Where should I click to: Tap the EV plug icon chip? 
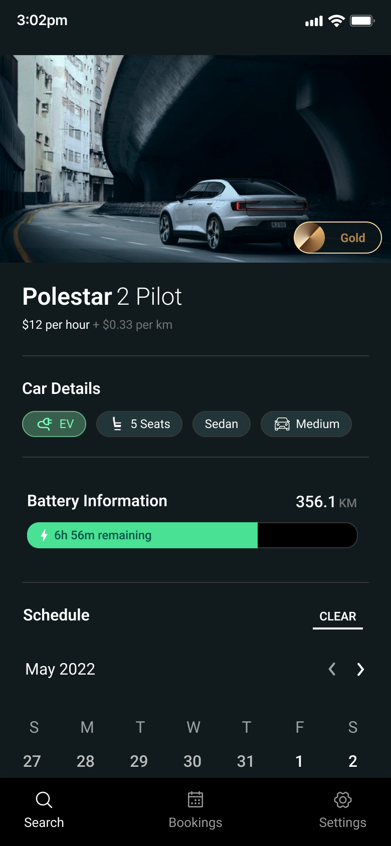point(45,424)
